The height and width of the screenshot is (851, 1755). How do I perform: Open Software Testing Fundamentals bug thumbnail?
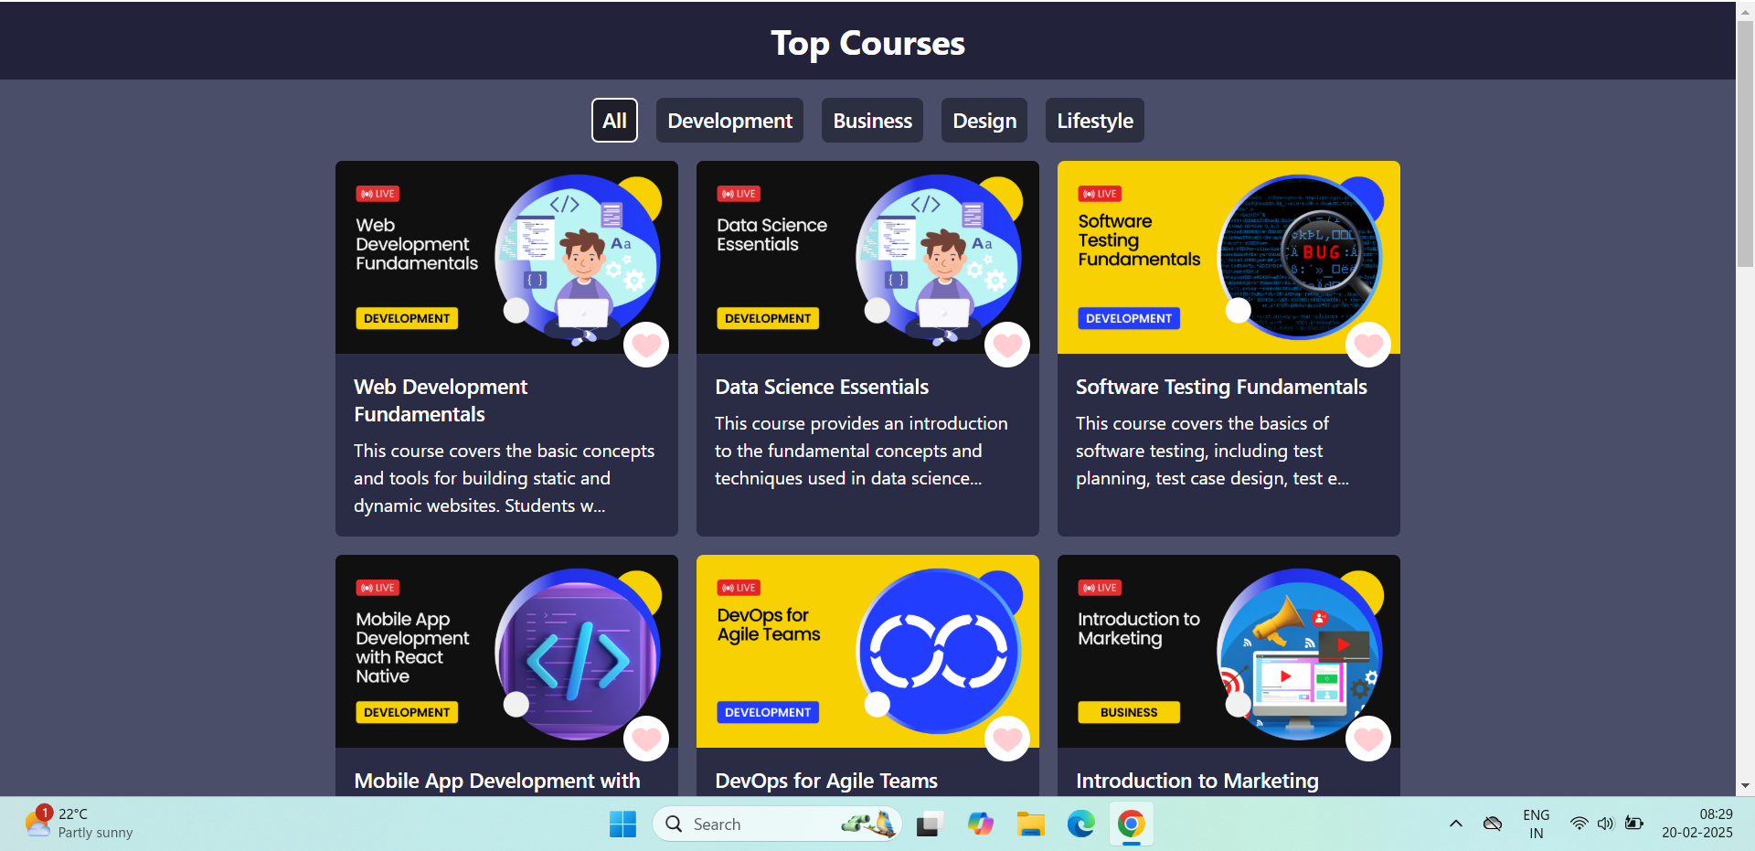click(x=1228, y=258)
